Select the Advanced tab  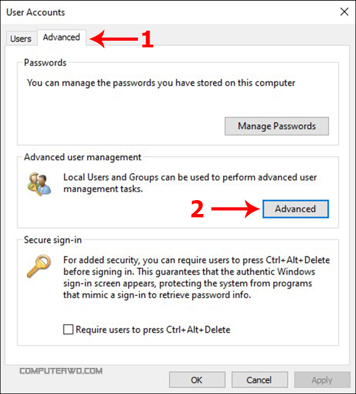[61, 37]
